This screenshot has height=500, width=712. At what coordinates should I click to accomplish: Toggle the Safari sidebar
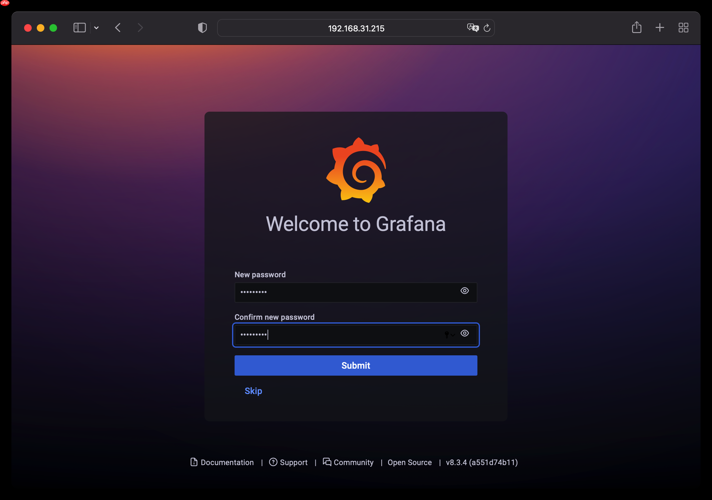pyautogui.click(x=80, y=28)
